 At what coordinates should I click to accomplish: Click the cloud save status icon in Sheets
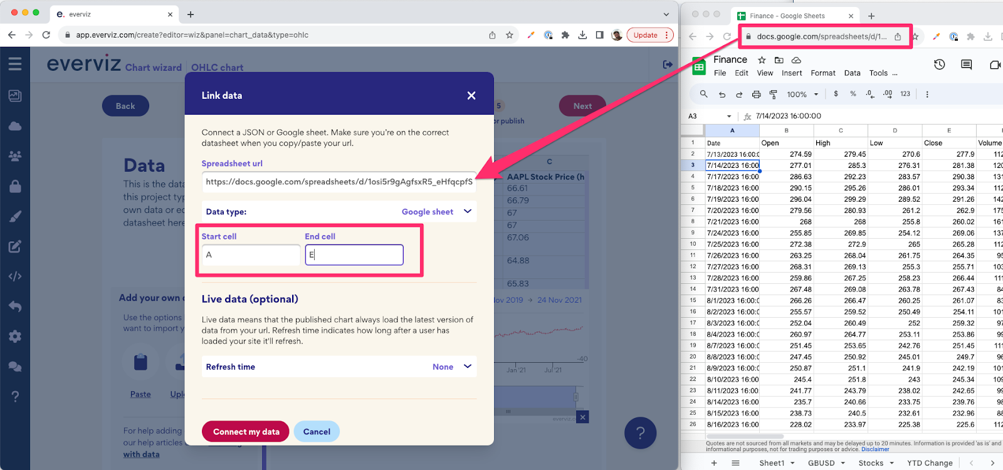(796, 60)
